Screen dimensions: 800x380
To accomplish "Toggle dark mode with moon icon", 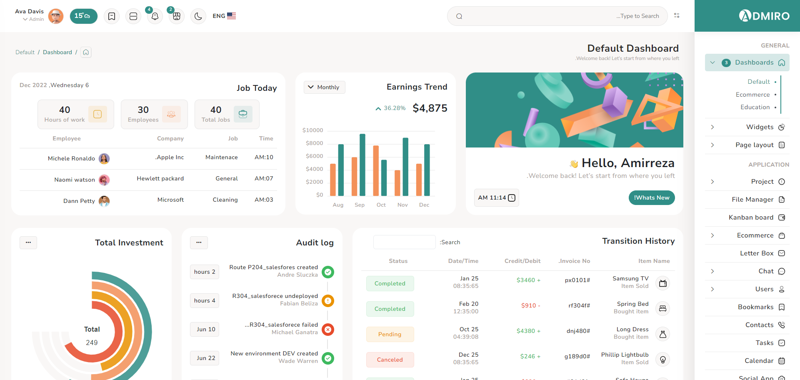I will coord(198,16).
